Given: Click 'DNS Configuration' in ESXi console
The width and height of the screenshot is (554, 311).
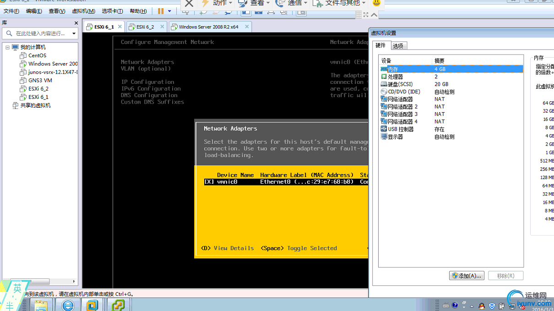Looking at the screenshot, I should pos(149,95).
